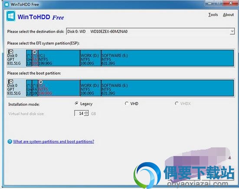Choose SOFTWARE (E:) as the boot partition
Image resolution: width=239 pixels, height=189 pixels.
click(x=167, y=88)
